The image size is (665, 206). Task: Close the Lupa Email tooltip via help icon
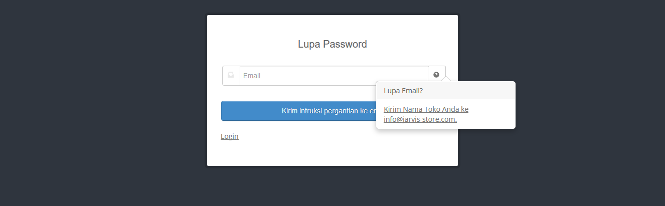tap(436, 75)
